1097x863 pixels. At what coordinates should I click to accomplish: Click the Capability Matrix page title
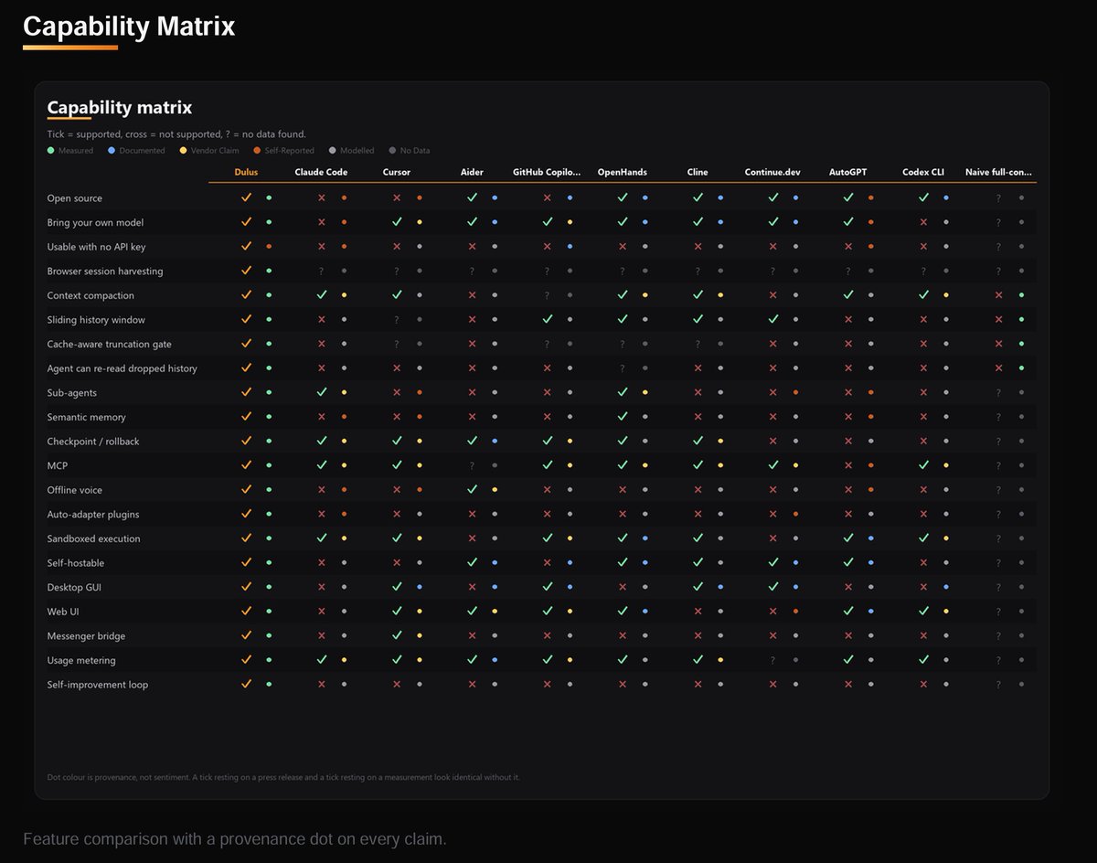click(129, 27)
